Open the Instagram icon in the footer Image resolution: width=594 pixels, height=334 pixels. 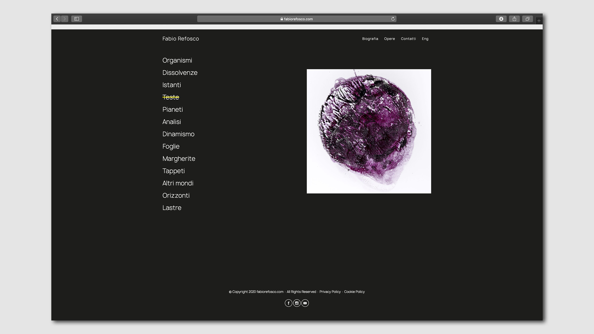coord(297,303)
